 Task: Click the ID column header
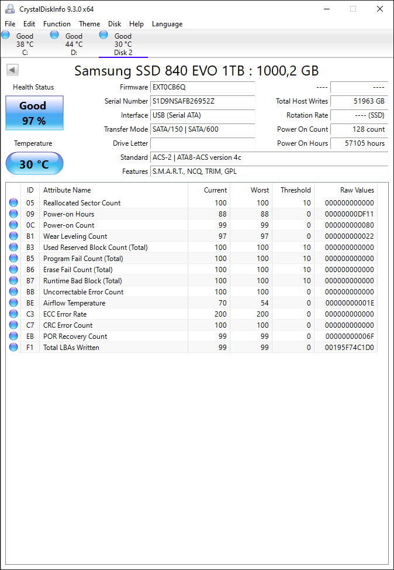(30, 190)
